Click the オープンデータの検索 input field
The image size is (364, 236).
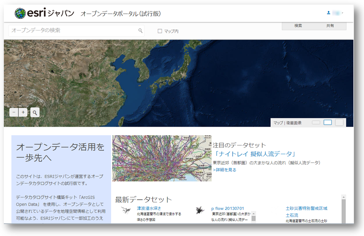tap(73, 30)
